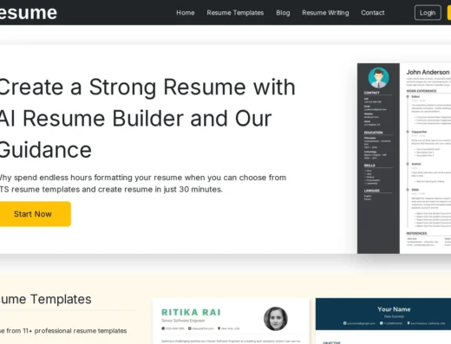Image resolution: width=451 pixels, height=344 pixels.
Task: Click the site logo text
Action: 28,13
